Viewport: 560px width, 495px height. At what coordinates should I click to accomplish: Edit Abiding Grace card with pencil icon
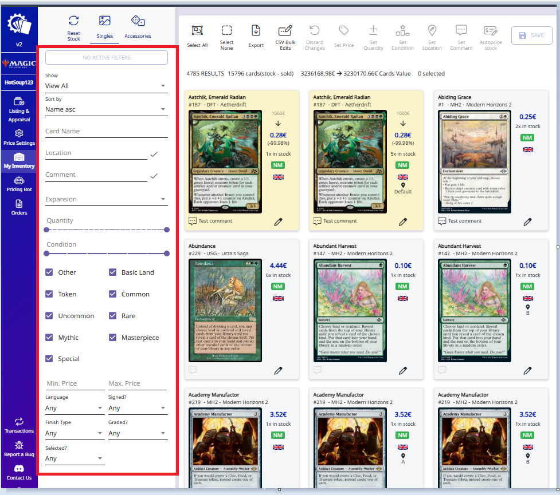(x=527, y=222)
